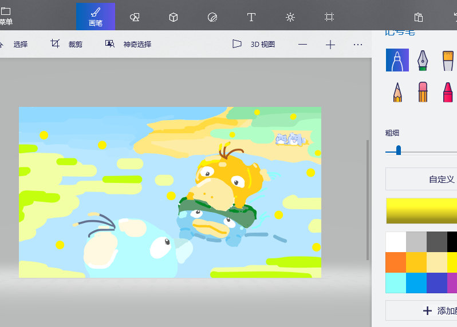
Task: Click the 裁剪 crop button
Action: pyautogui.click(x=66, y=44)
